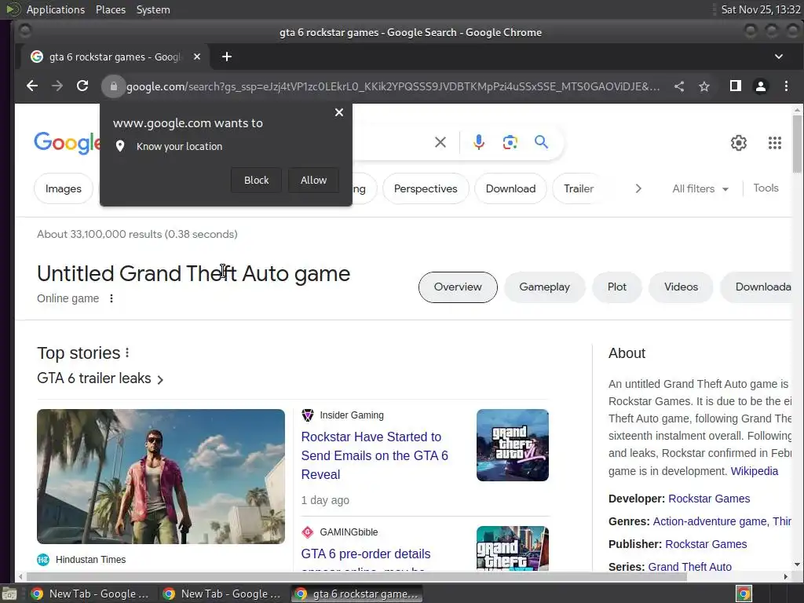Image resolution: width=804 pixels, height=603 pixels.
Task: Select the Overview tab
Action: point(458,287)
